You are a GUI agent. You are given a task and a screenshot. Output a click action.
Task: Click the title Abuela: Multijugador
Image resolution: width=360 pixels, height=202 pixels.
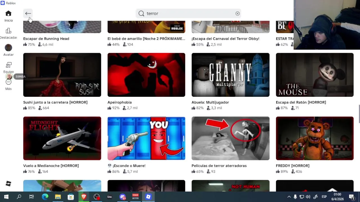coord(210,102)
